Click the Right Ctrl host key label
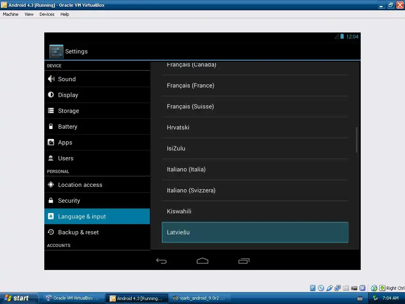The height and width of the screenshot is (304, 405). 395,288
